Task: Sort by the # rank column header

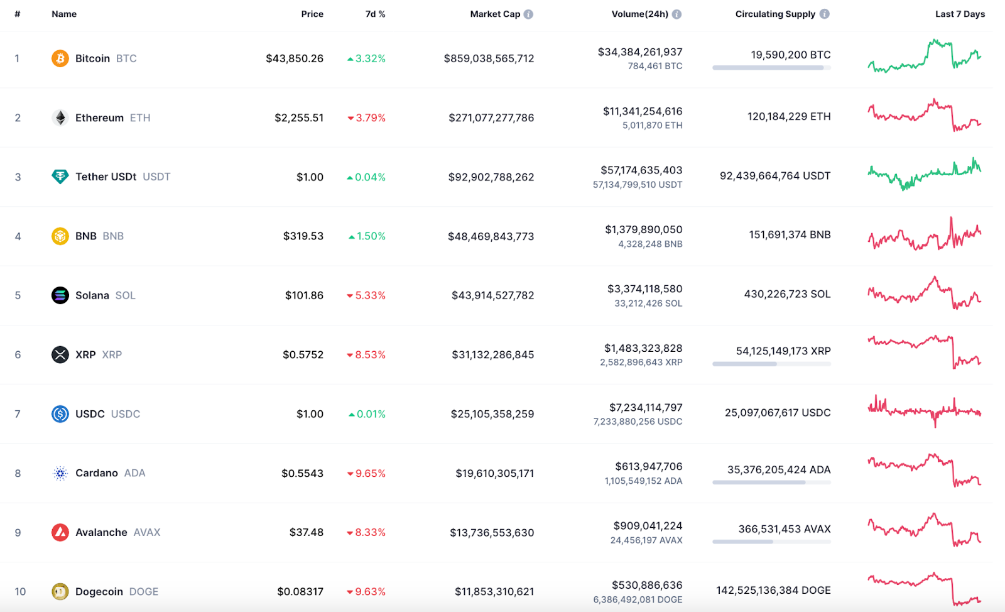Action: (x=18, y=14)
